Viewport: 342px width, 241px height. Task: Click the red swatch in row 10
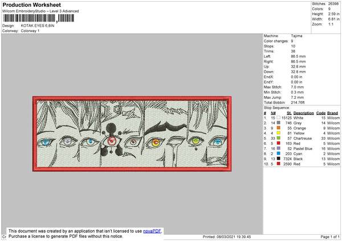pos(278,164)
